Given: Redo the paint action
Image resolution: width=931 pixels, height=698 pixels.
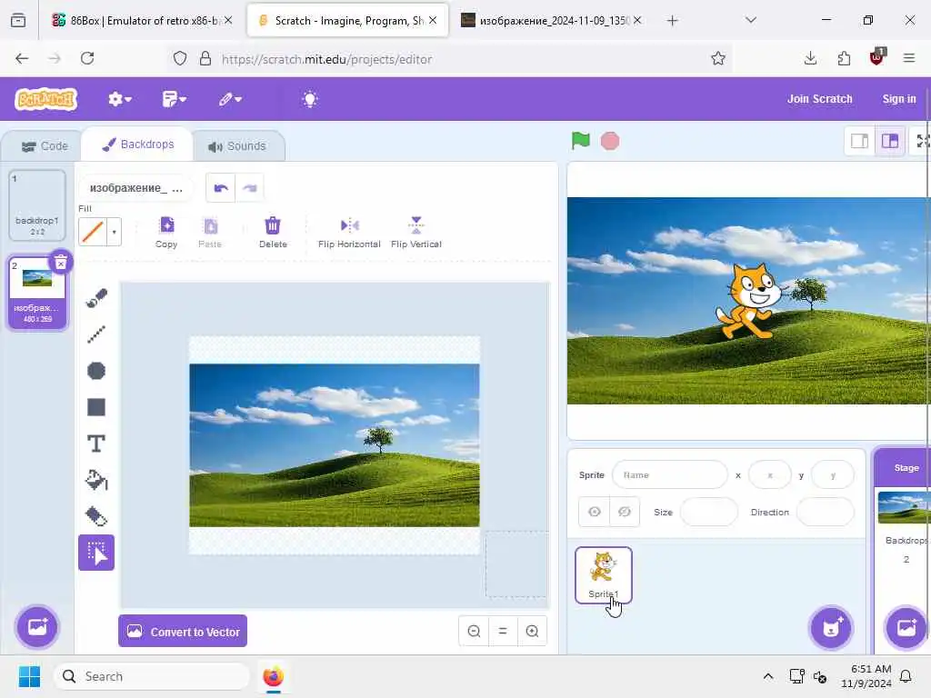Looking at the screenshot, I should pyautogui.click(x=249, y=188).
